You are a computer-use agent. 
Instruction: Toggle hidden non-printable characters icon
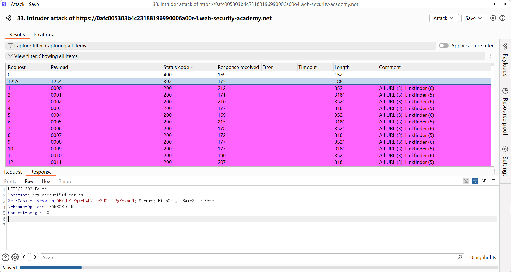(466, 181)
